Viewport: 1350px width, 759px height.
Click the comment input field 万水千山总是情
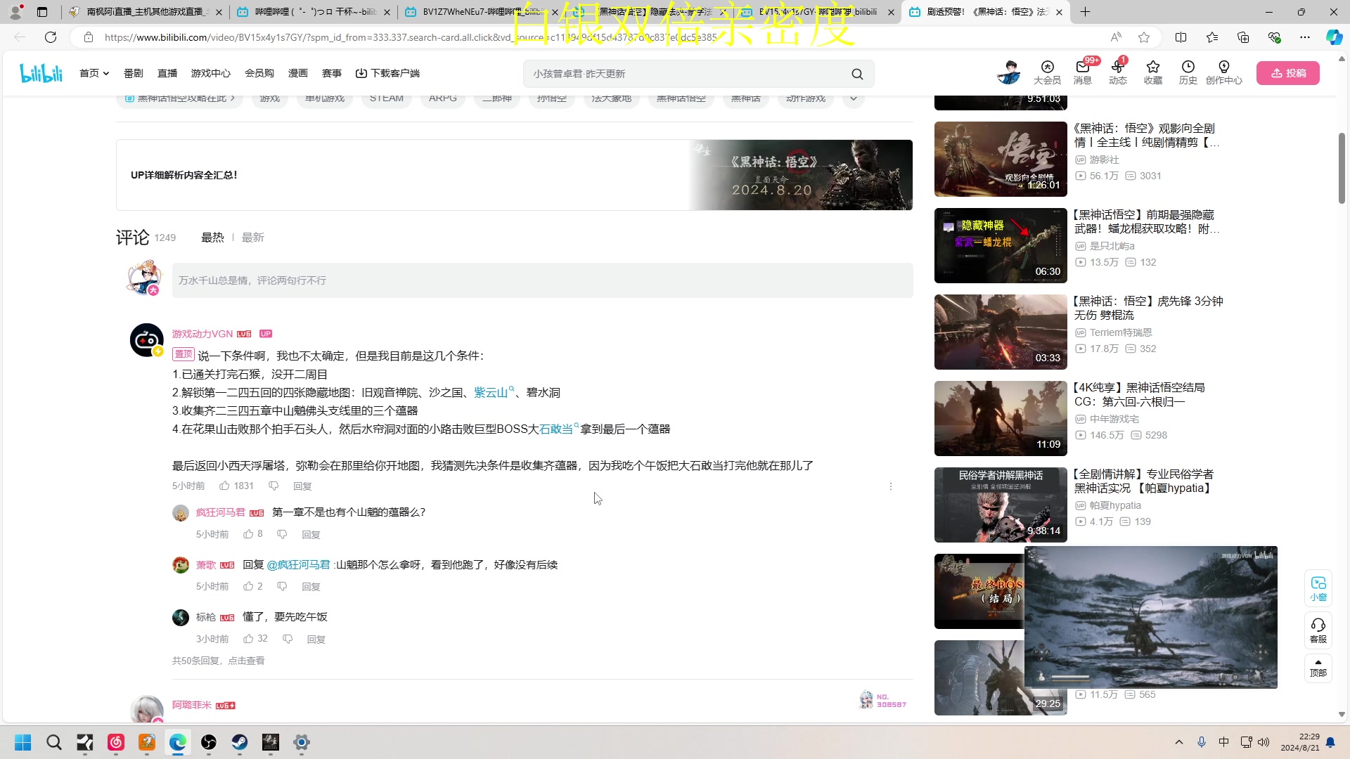(x=542, y=280)
